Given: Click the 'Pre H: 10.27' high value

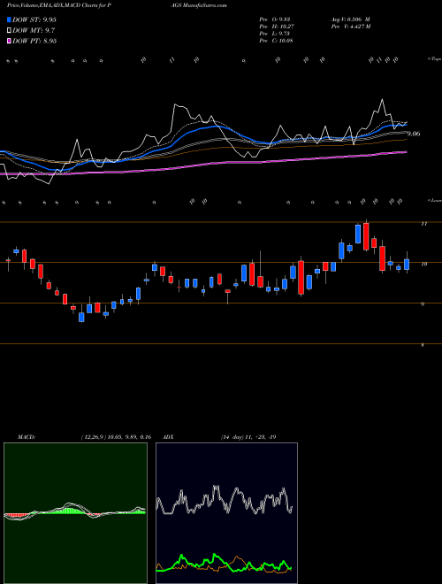Looking at the screenshot, I should (278, 27).
